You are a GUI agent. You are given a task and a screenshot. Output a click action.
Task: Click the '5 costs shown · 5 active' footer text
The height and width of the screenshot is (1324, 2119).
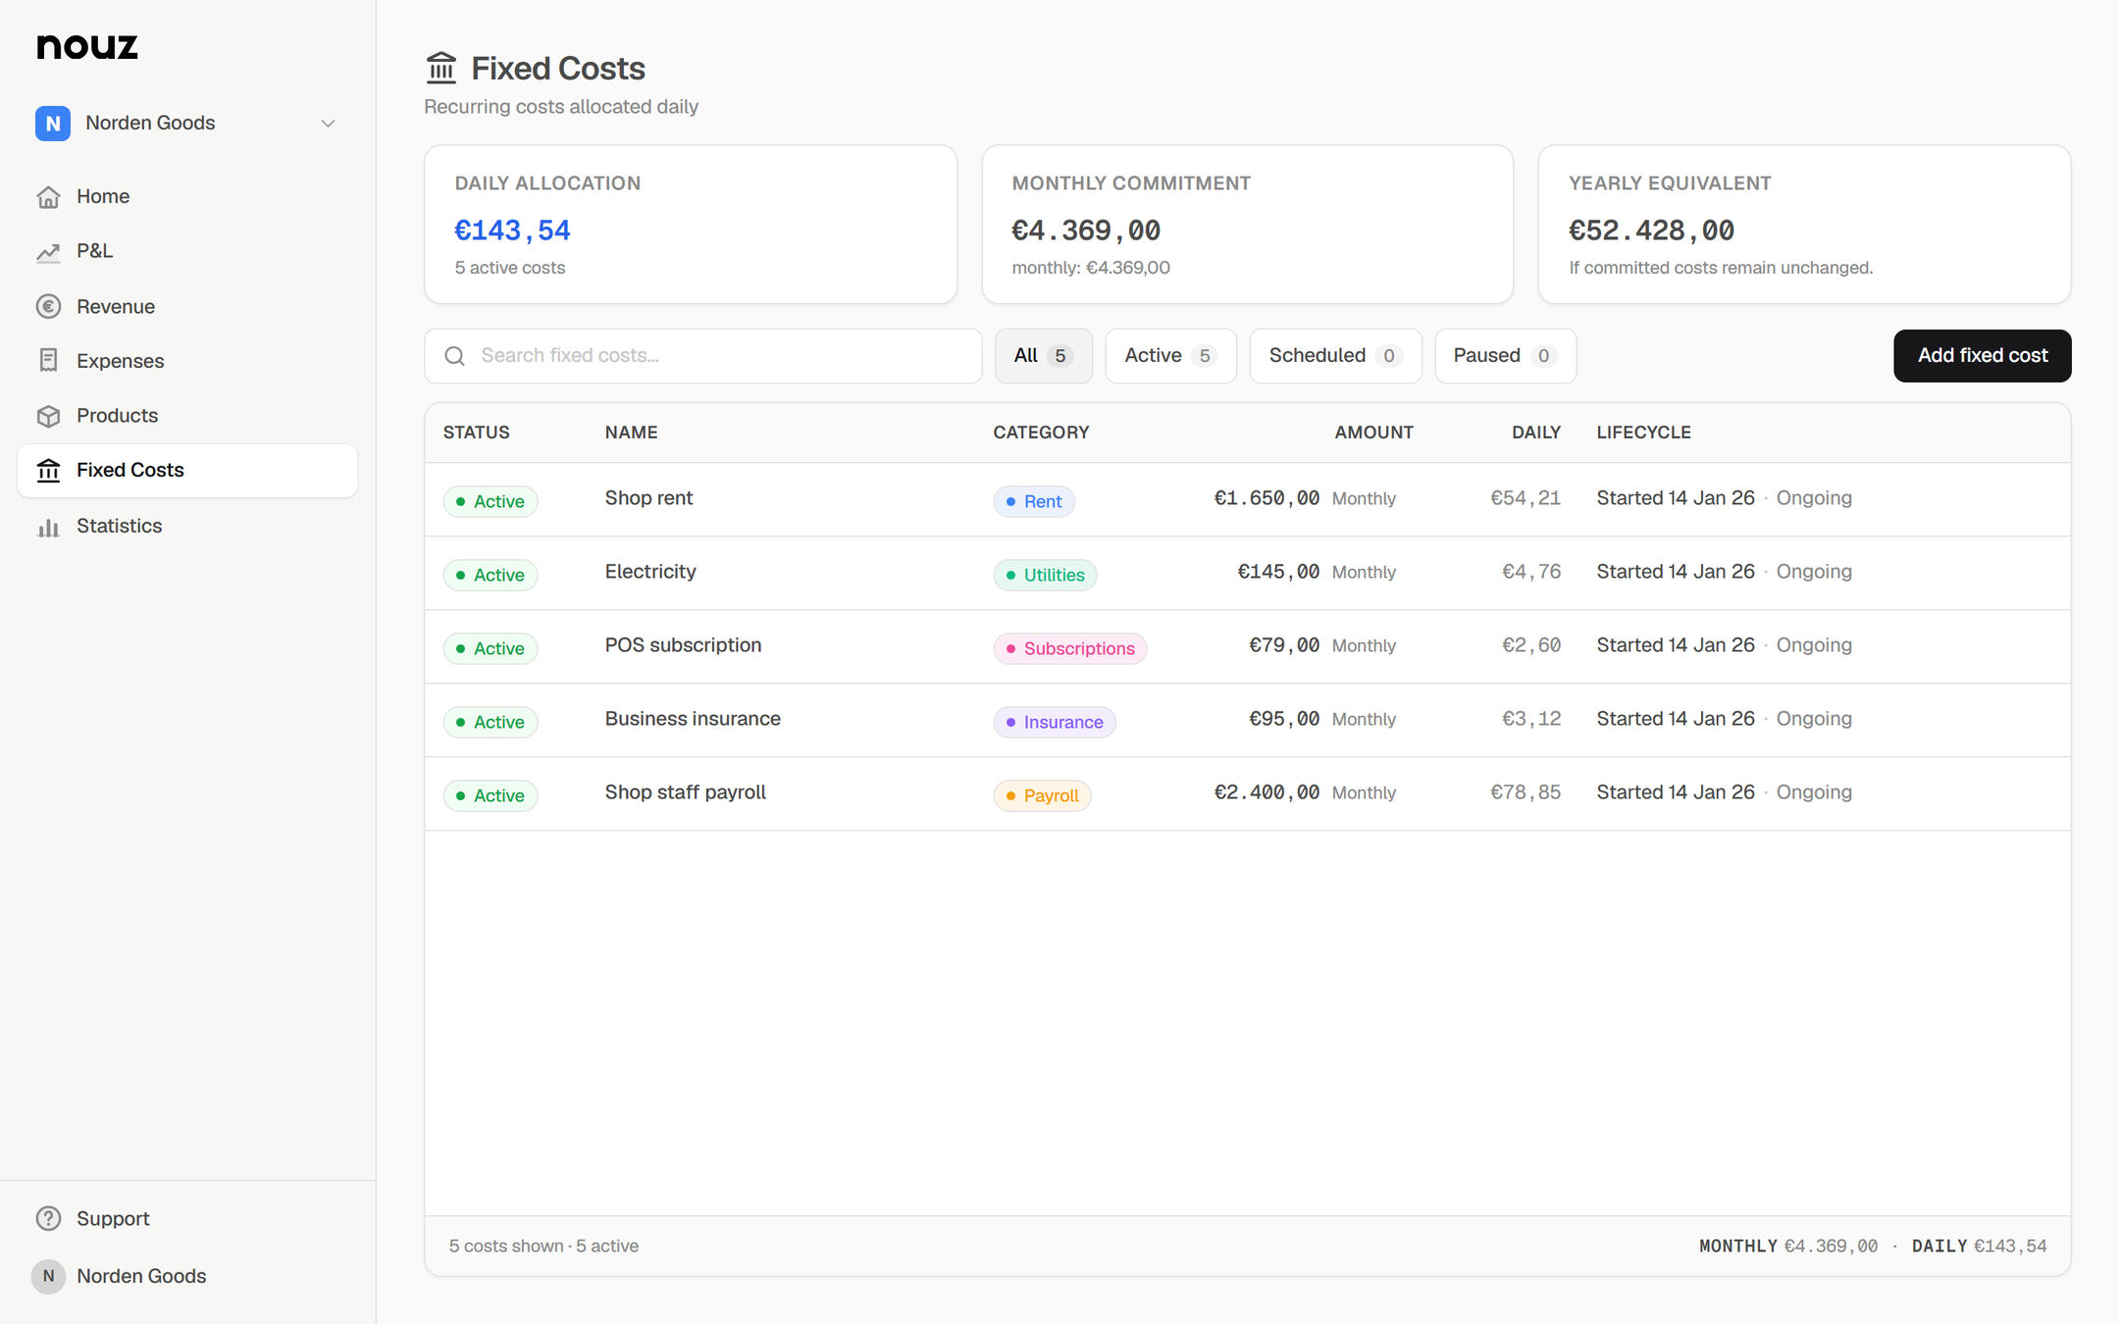point(543,1246)
